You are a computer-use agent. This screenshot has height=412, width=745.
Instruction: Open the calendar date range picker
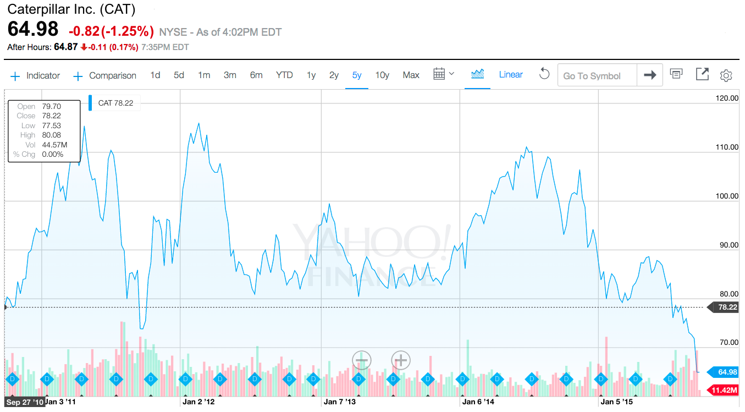(x=439, y=74)
